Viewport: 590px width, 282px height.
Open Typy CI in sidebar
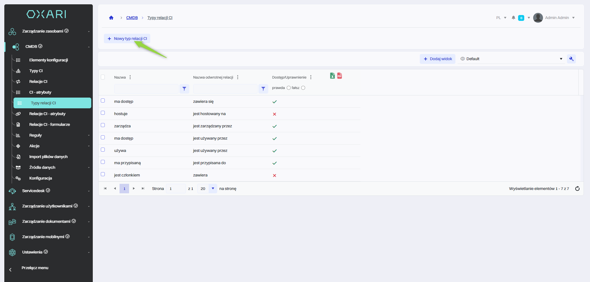click(x=36, y=71)
